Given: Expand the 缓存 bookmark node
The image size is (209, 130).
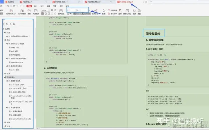Looking at the screenshot, I should pyautogui.click(x=4, y=122).
